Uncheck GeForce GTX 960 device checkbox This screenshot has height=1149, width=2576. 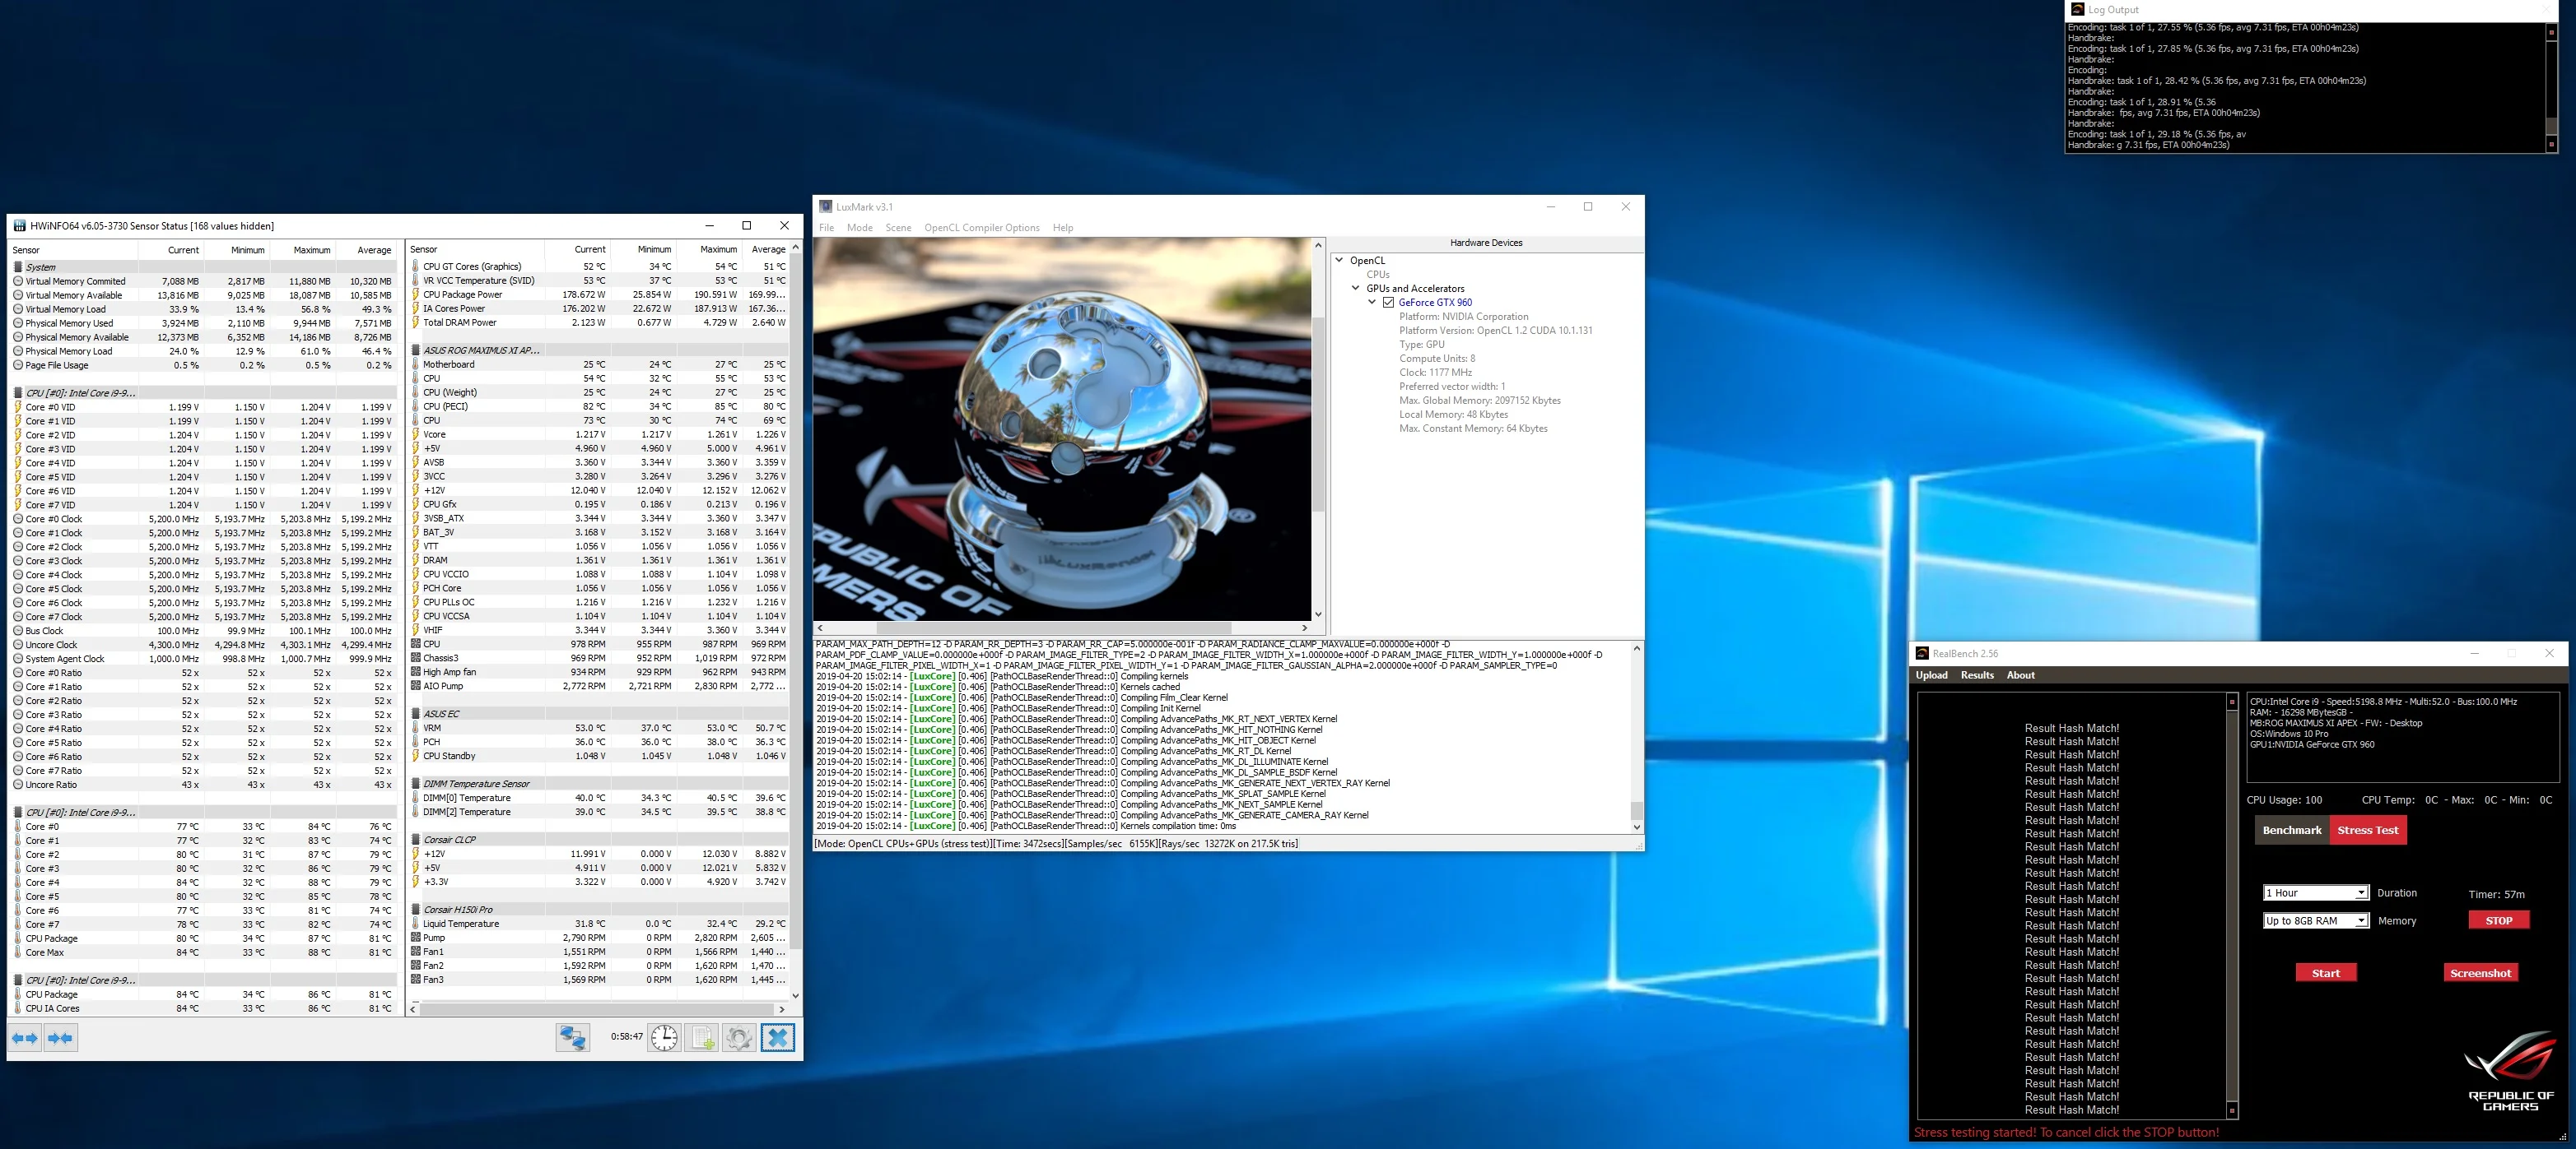coord(1388,303)
